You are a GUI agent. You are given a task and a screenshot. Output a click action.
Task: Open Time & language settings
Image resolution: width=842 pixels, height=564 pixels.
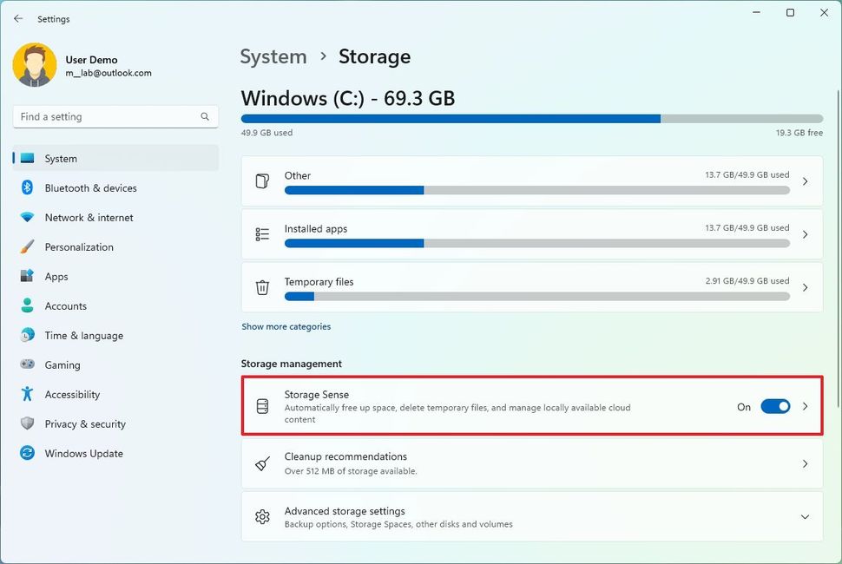[x=83, y=336]
